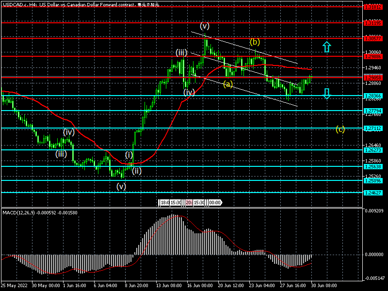Image resolution: width=388 pixels, height=291 pixels.
Task: Click the 1.28860 price axis value
Action: click(x=373, y=83)
